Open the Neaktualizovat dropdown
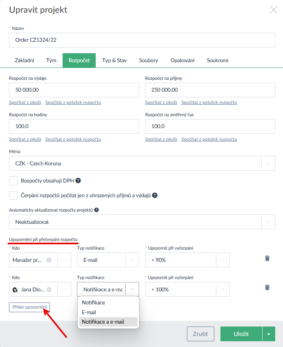 [x=268, y=222]
